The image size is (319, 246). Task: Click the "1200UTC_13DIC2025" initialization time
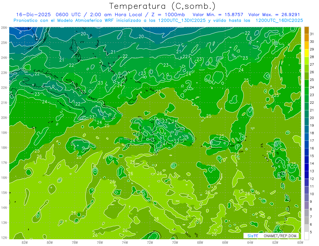pos(182,20)
